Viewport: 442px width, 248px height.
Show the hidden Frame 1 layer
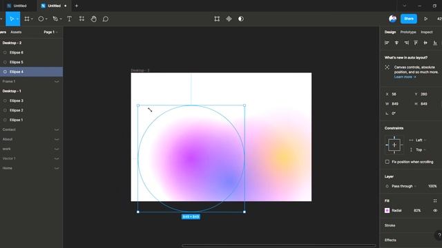point(57,81)
